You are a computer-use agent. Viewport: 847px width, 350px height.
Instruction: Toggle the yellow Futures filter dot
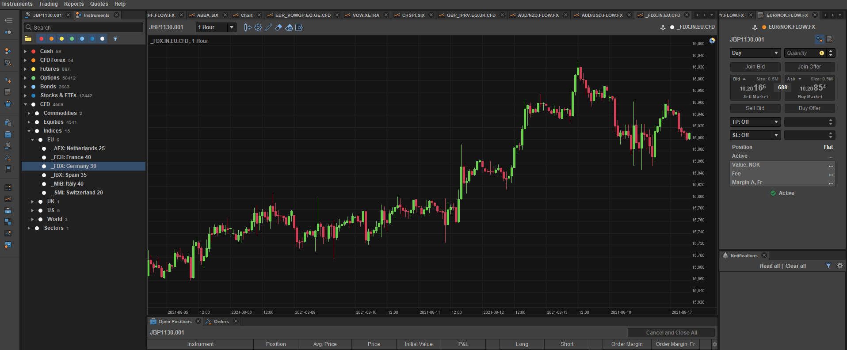coord(62,39)
